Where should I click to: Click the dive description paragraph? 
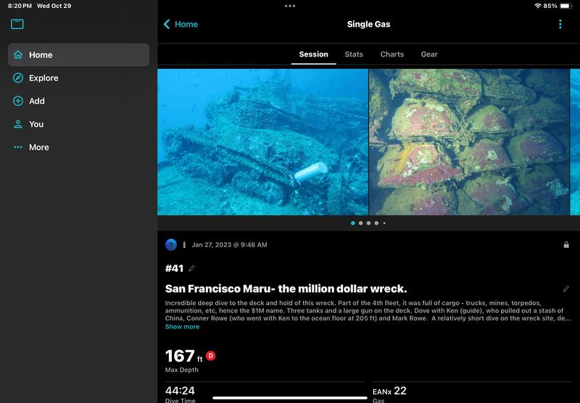coord(368,310)
